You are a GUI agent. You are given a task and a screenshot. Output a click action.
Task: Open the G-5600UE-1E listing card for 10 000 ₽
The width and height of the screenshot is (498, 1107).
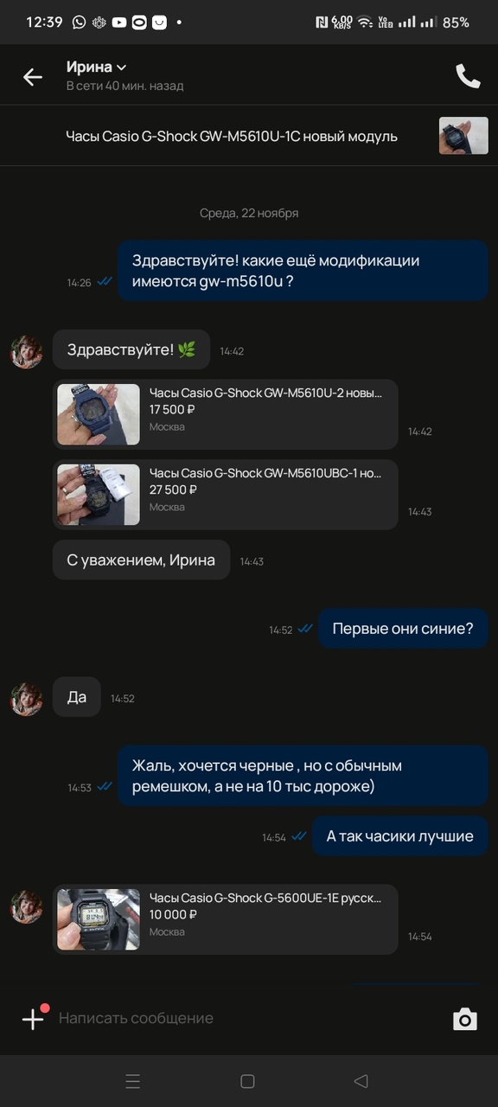tap(226, 919)
